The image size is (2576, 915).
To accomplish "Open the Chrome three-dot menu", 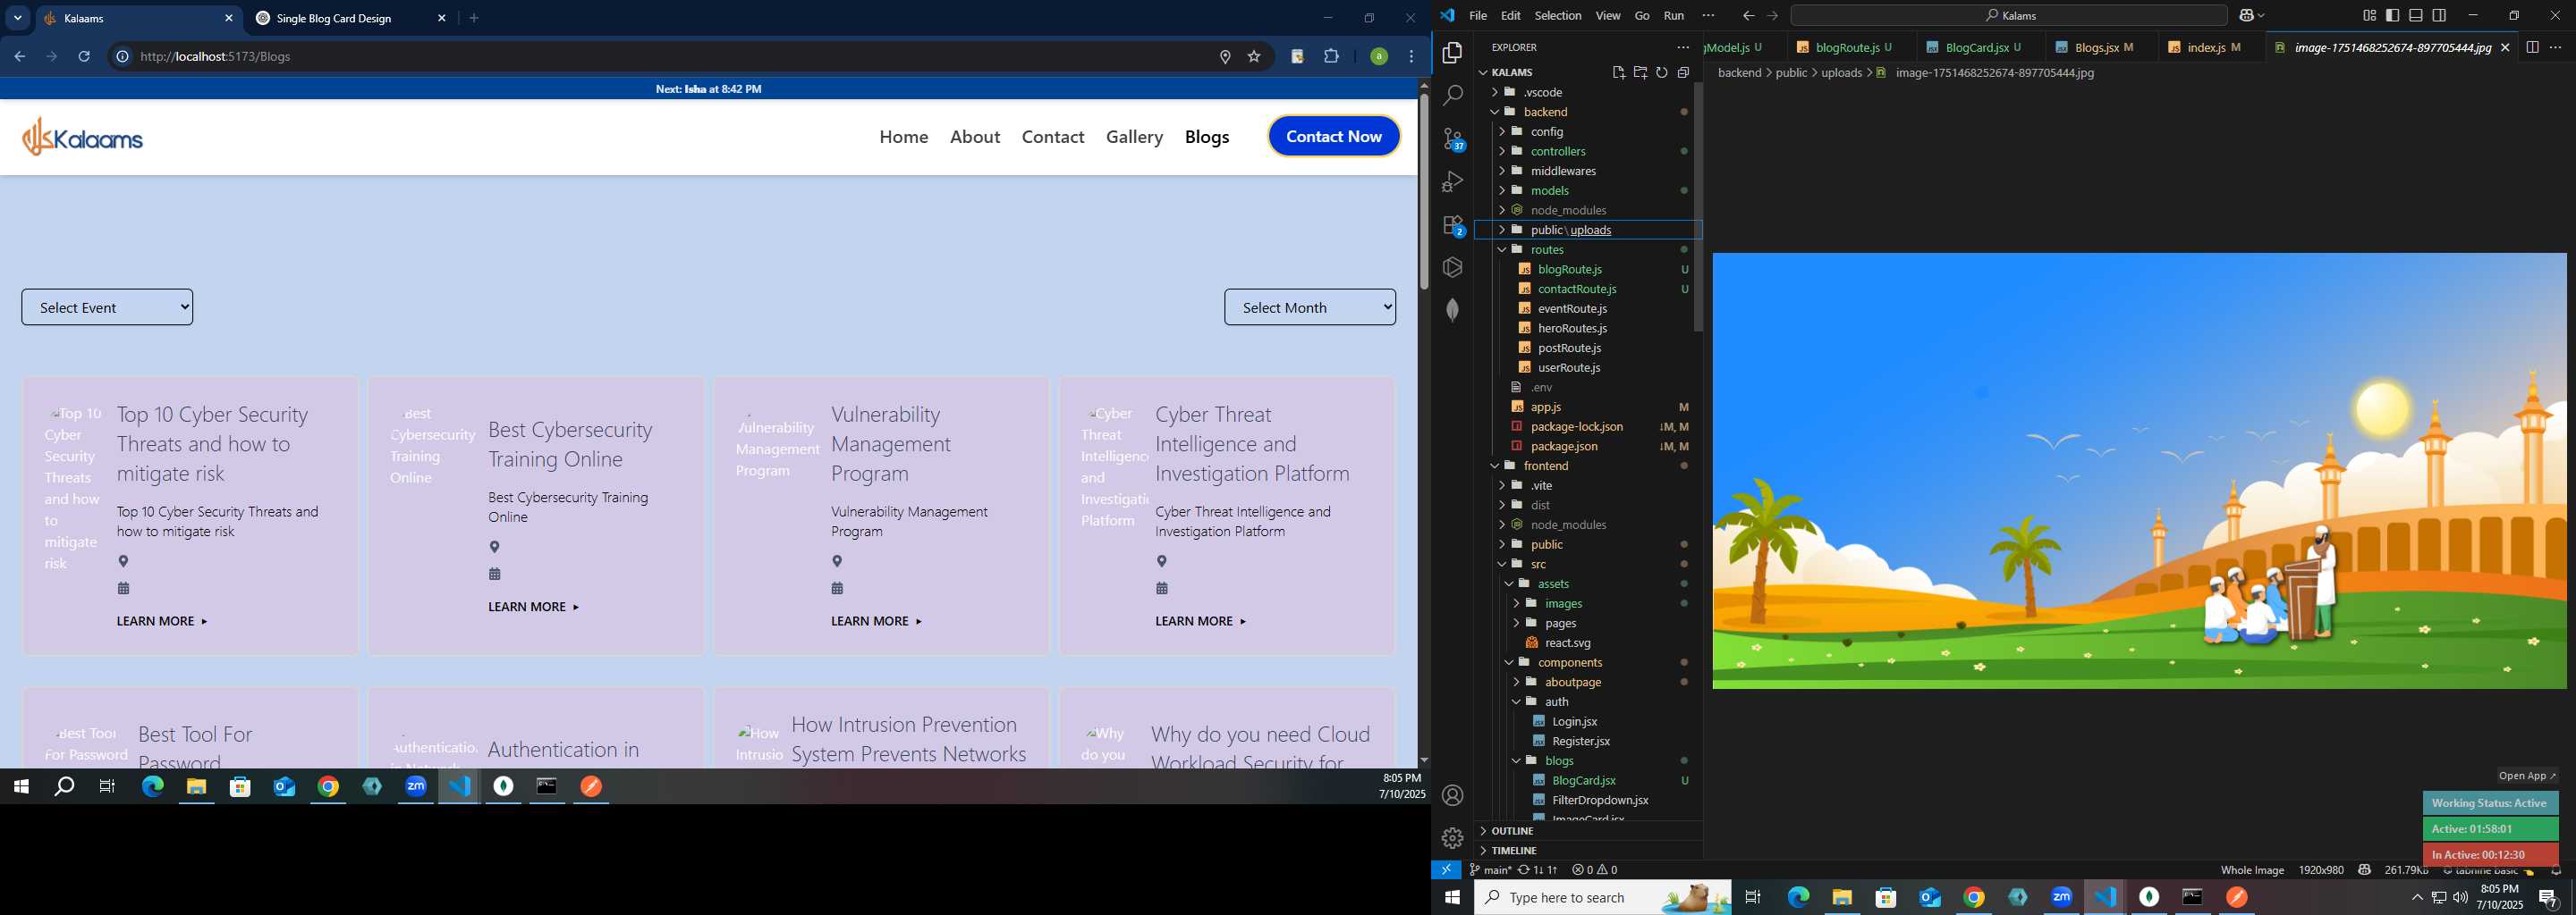I will coord(1411,56).
